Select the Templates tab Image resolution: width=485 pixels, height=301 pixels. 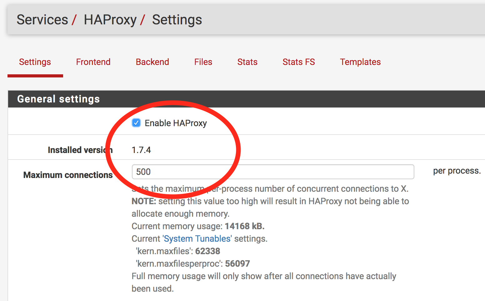click(x=360, y=62)
